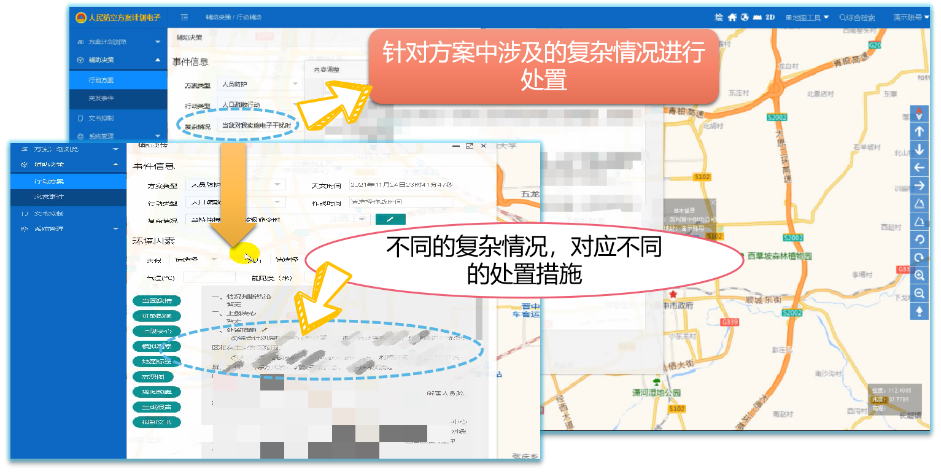Rotate map clockwise icon

pos(919,257)
